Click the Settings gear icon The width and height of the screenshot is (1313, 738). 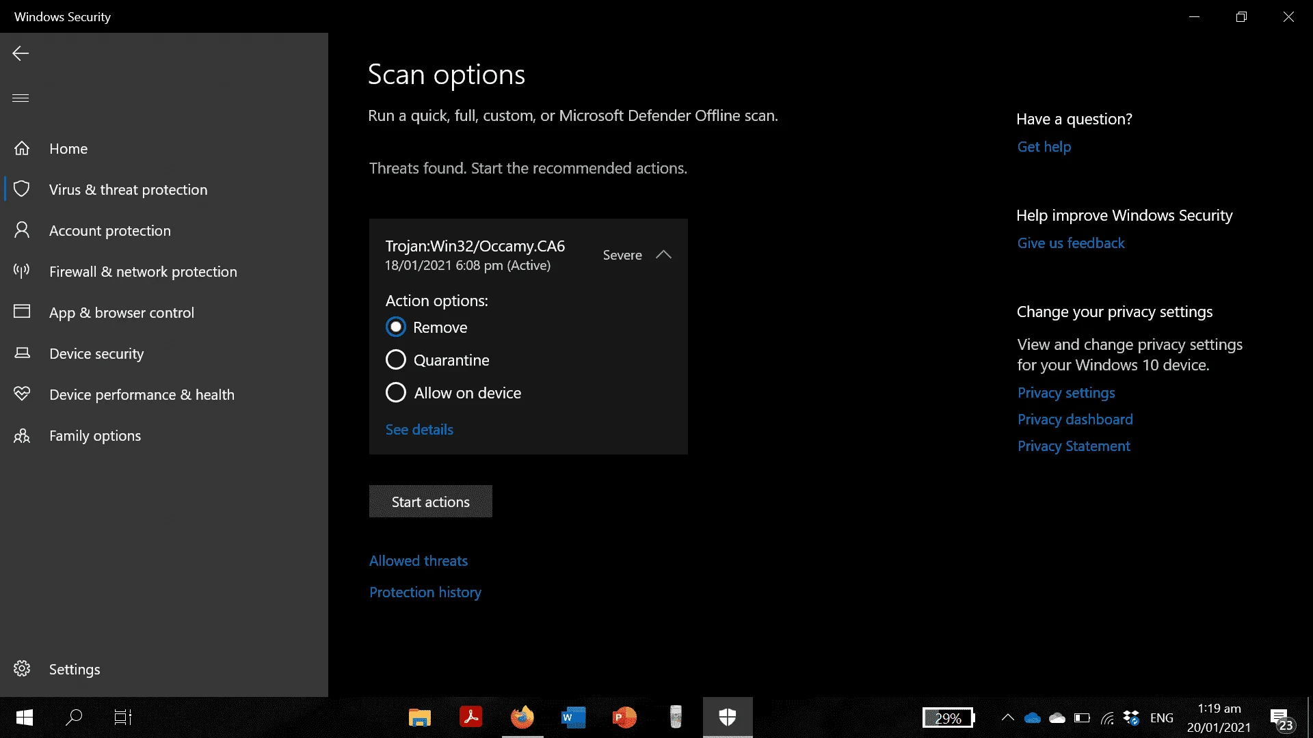[x=22, y=668]
